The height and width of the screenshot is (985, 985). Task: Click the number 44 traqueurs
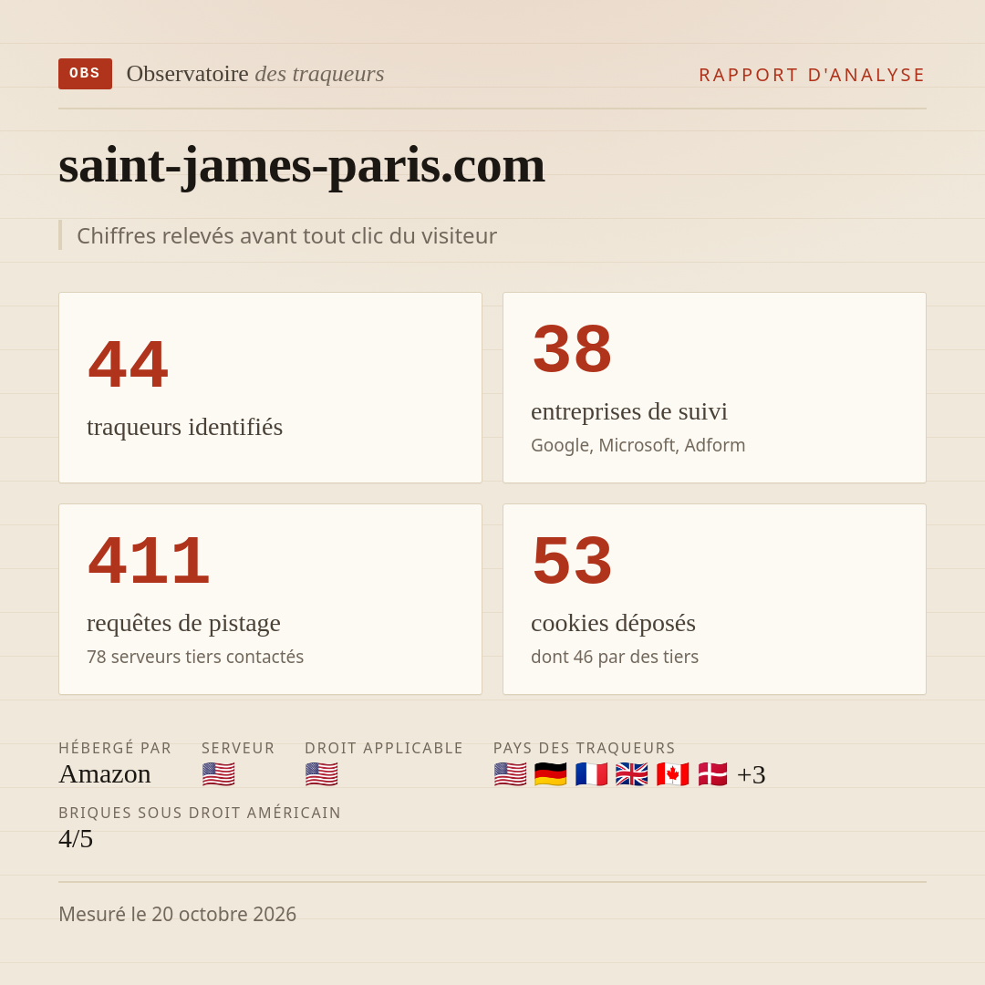click(x=129, y=364)
